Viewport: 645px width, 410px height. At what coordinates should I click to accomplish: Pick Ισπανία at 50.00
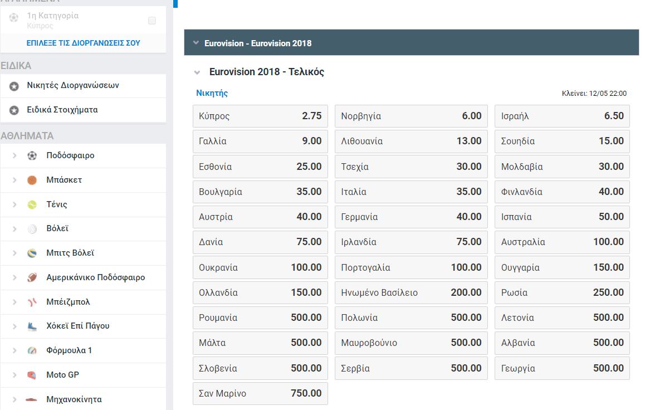pyautogui.click(x=562, y=217)
